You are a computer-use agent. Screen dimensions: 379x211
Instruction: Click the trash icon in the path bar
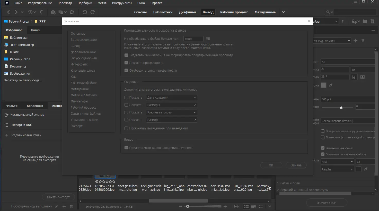372,21
